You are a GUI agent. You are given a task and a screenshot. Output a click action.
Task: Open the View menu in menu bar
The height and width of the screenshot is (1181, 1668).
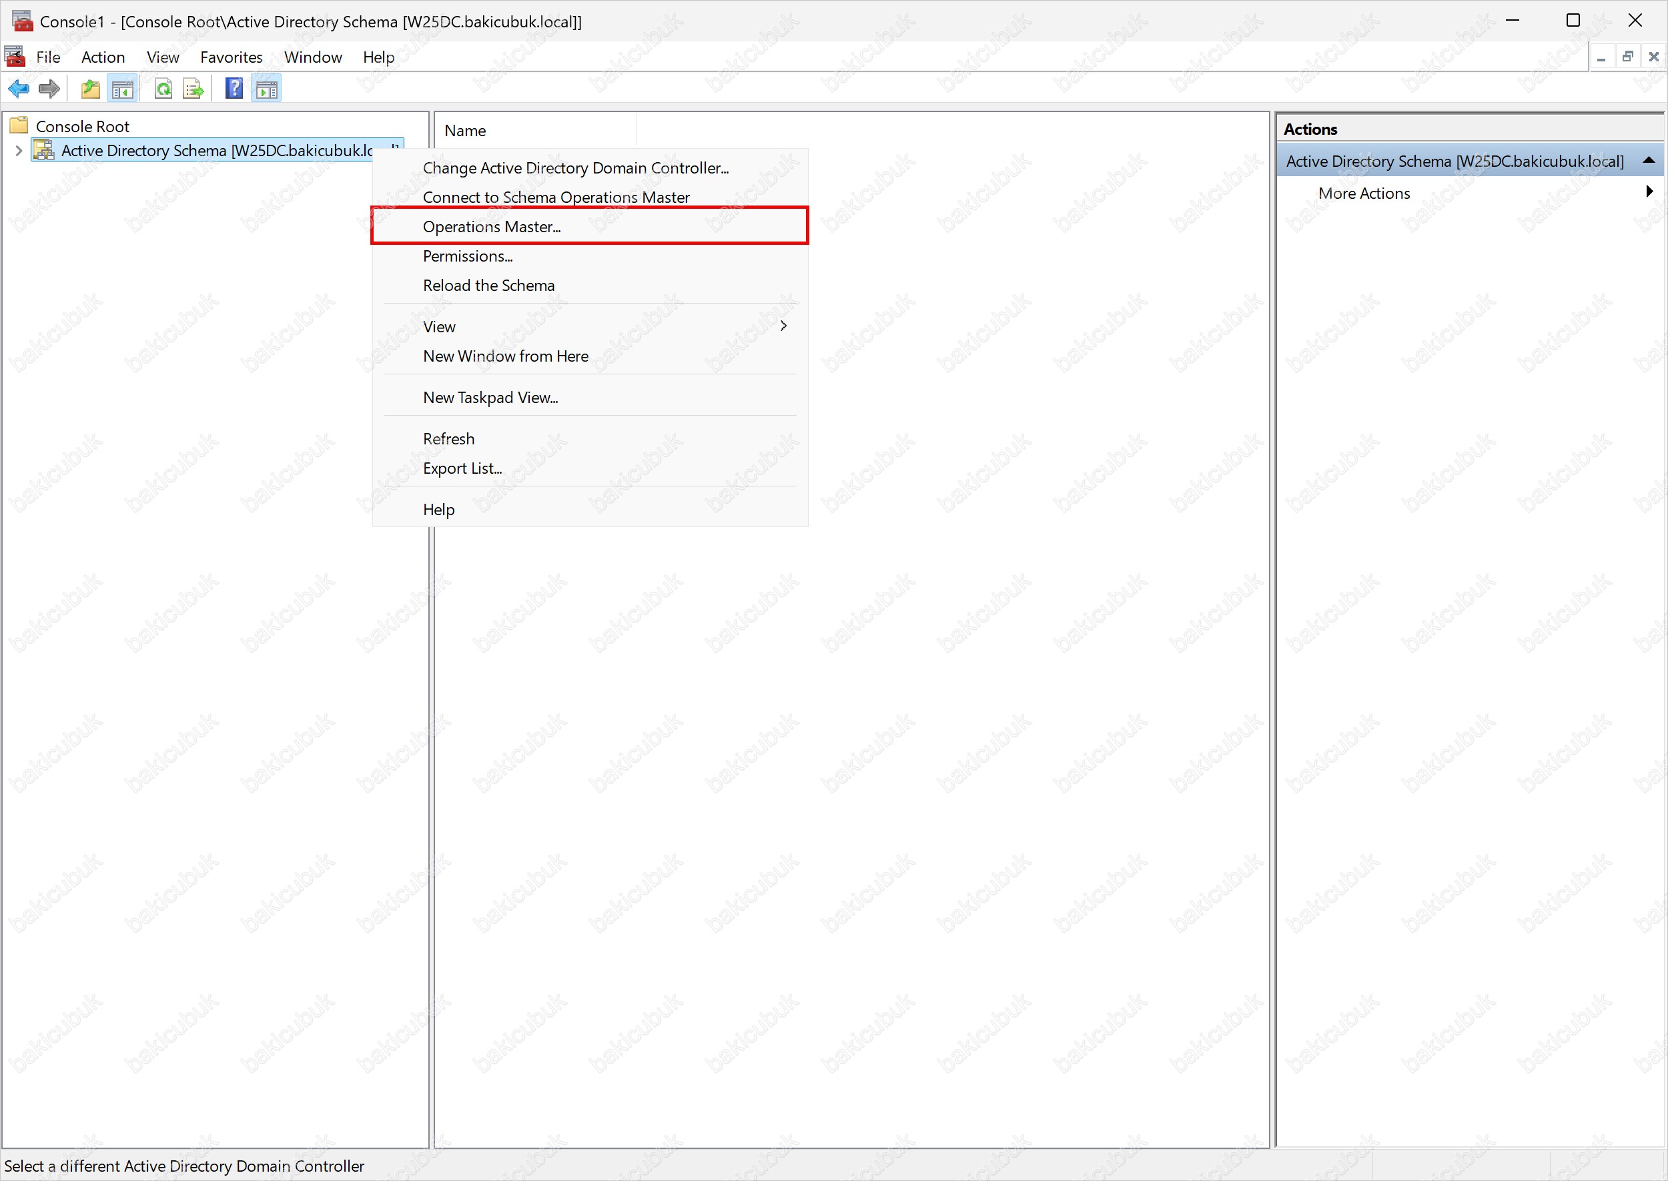(163, 57)
